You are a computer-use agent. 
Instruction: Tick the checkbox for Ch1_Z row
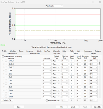tap(6, 61)
